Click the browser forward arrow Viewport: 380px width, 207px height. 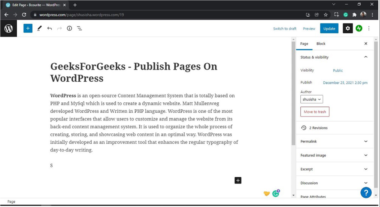click(x=15, y=15)
